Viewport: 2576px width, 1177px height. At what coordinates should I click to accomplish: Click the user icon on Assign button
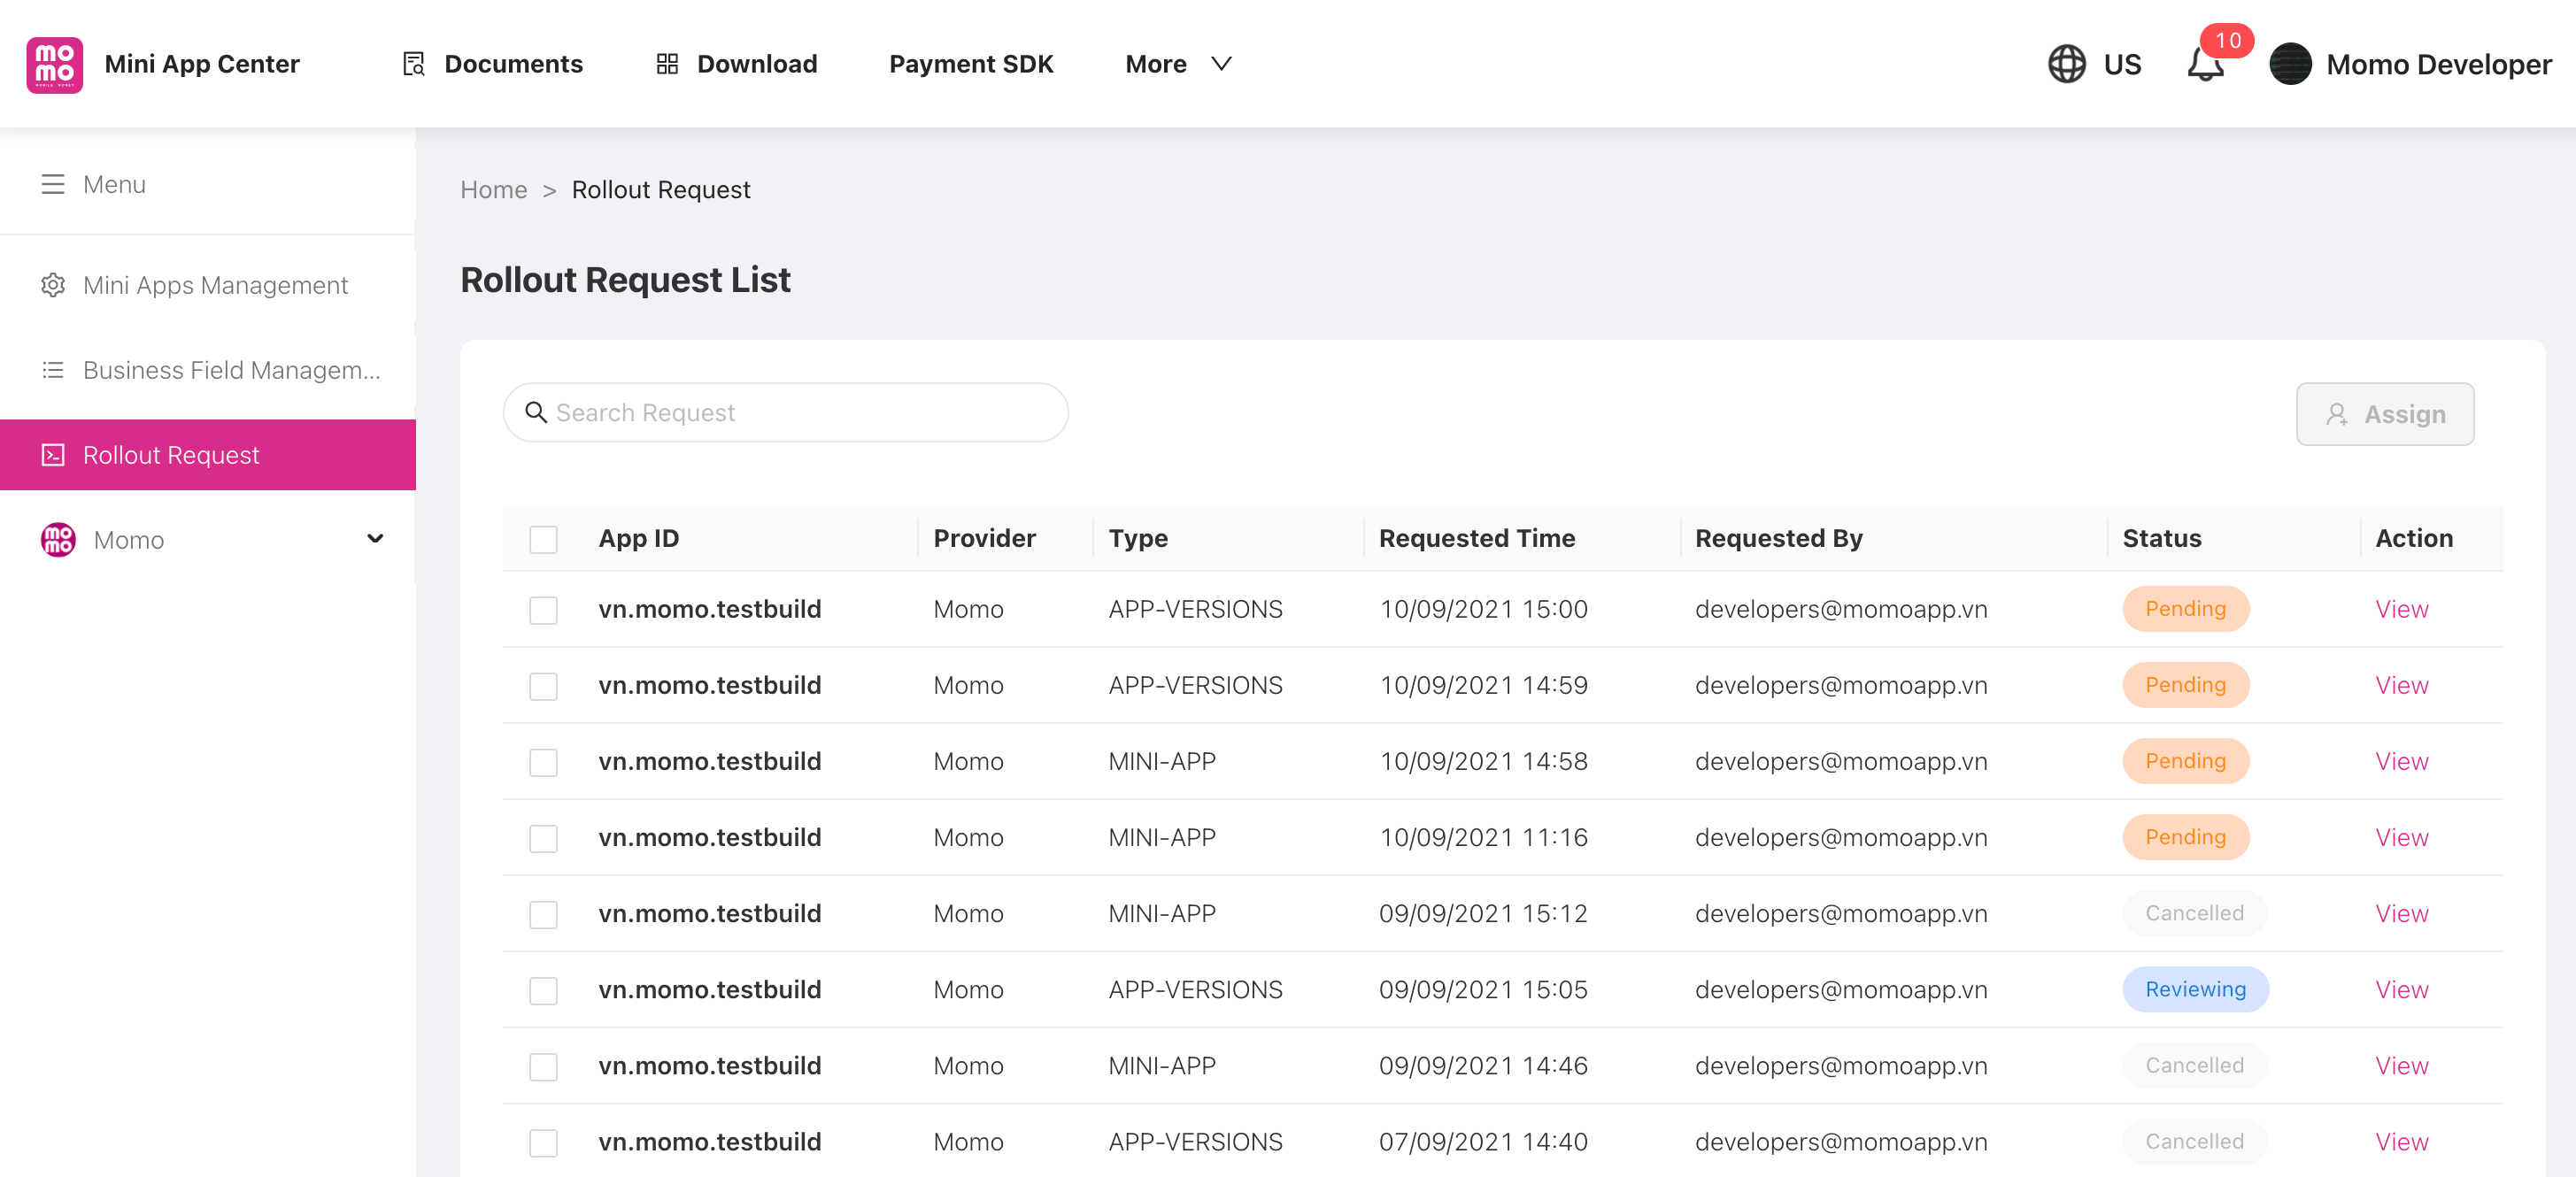point(2336,414)
